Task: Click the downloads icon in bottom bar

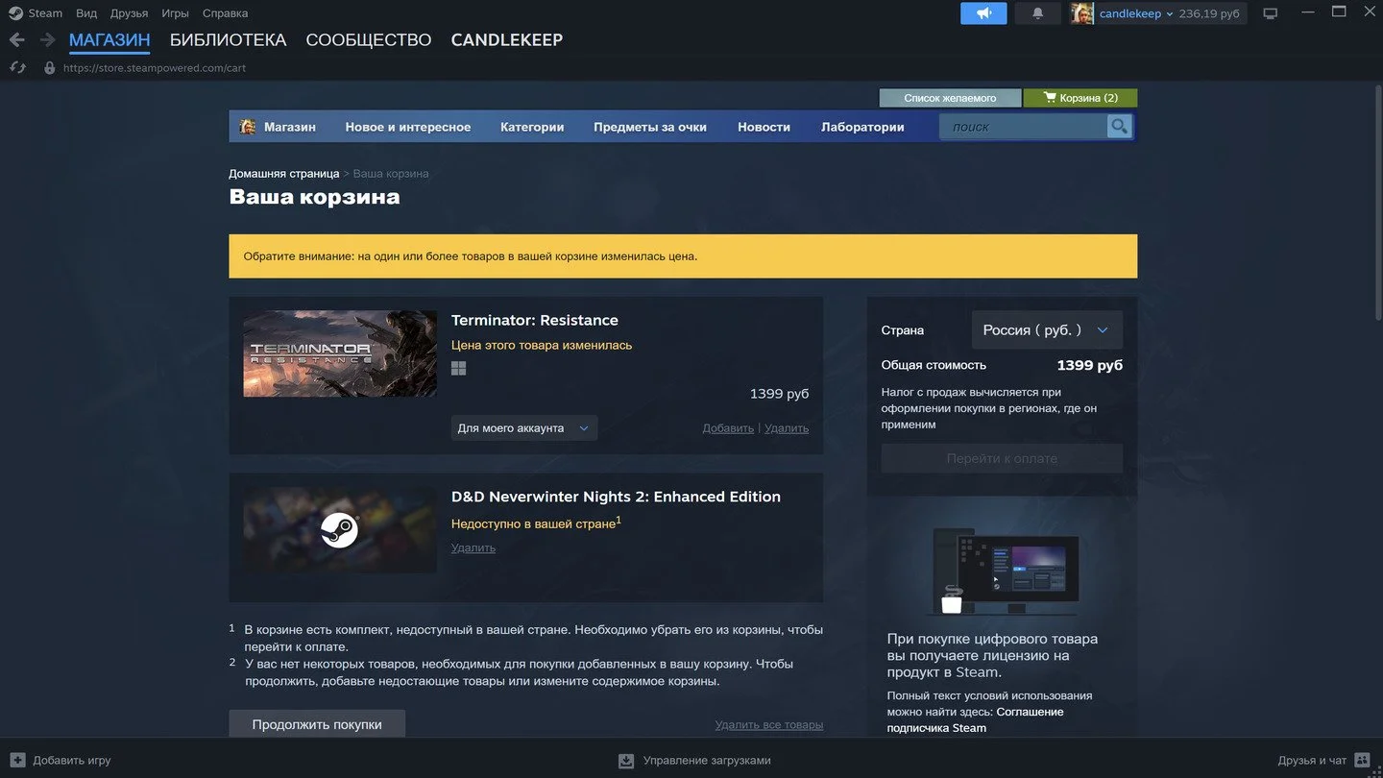Action: coord(626,761)
